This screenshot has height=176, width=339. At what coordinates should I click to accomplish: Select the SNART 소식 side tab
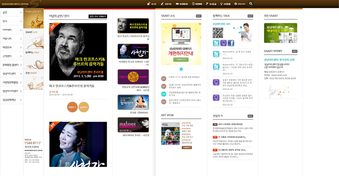(33, 38)
